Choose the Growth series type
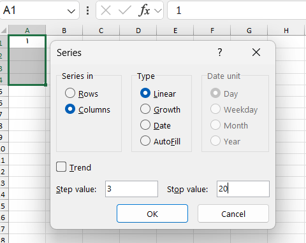Viewport: 306px width, 243px height. pos(145,109)
